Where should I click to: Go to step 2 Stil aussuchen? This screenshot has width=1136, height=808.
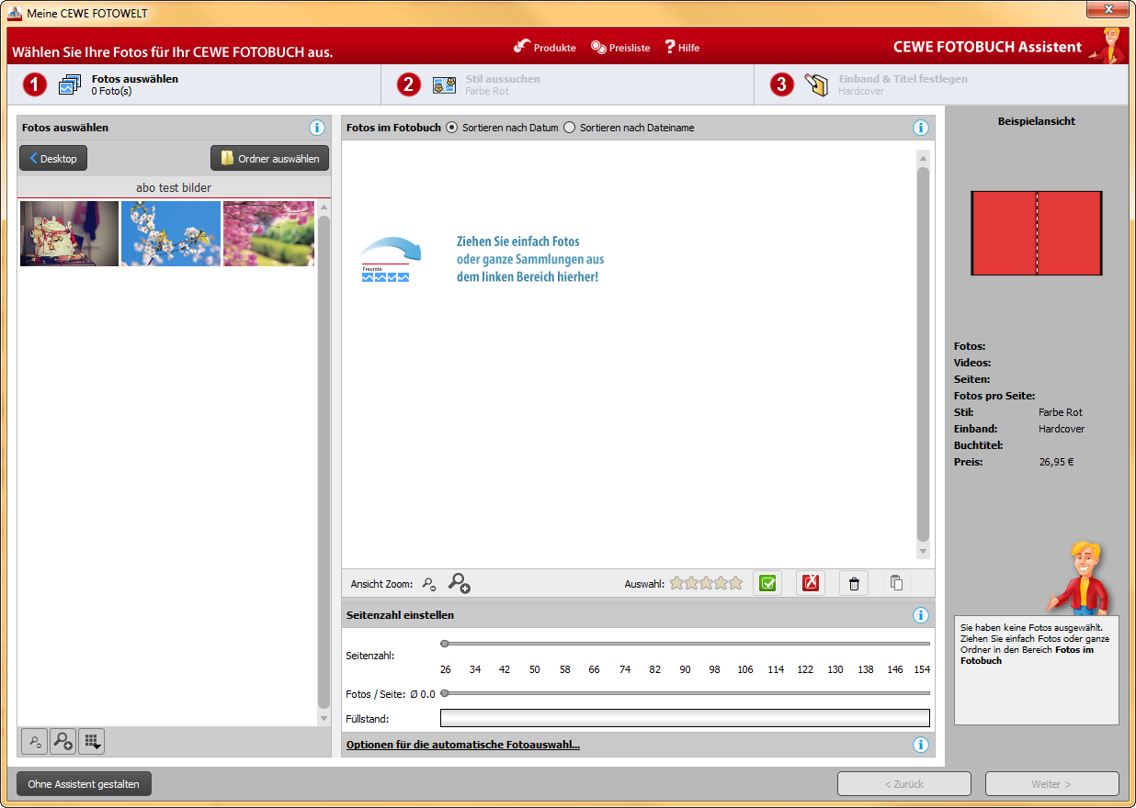[567, 84]
